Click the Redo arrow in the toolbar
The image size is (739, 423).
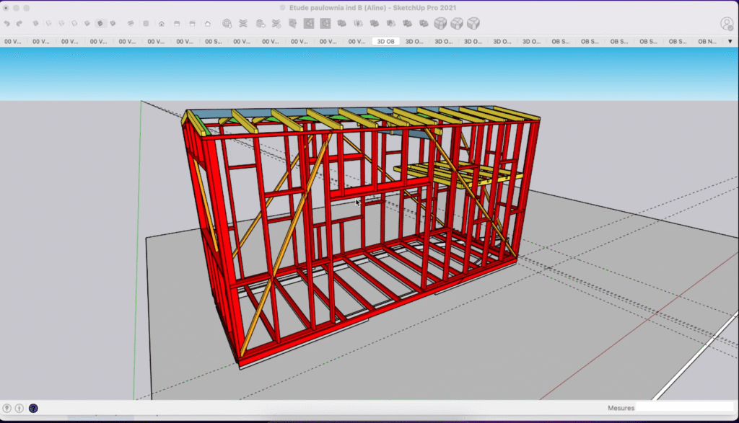(x=19, y=22)
